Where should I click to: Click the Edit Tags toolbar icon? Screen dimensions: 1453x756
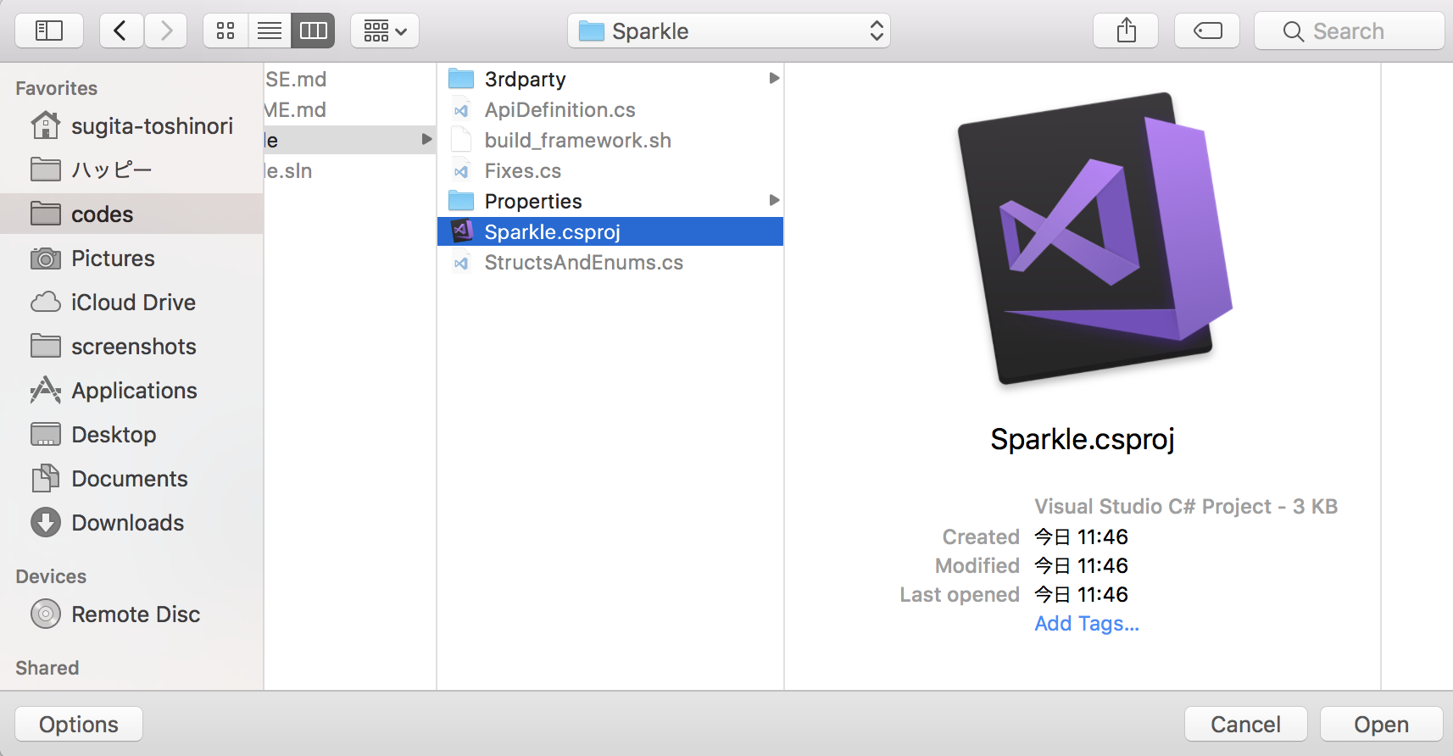click(1207, 31)
